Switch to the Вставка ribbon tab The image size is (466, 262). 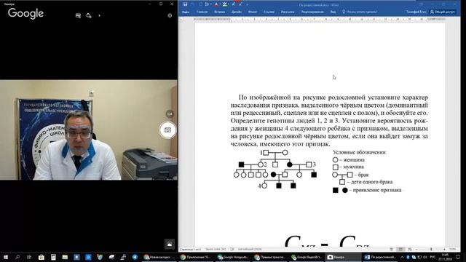tap(219, 12)
